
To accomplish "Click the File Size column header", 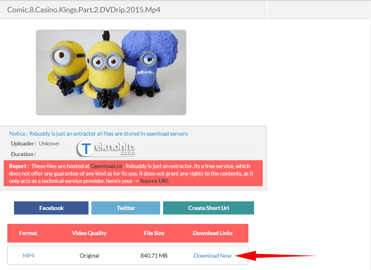I will tap(154, 233).
